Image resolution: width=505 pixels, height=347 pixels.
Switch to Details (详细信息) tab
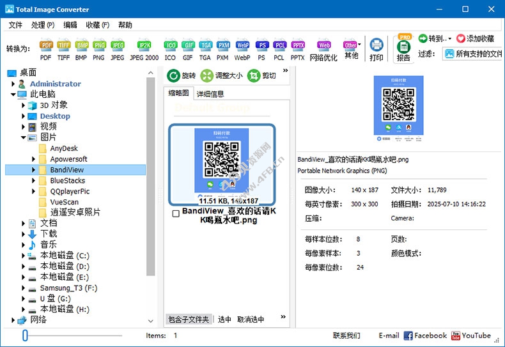[210, 94]
